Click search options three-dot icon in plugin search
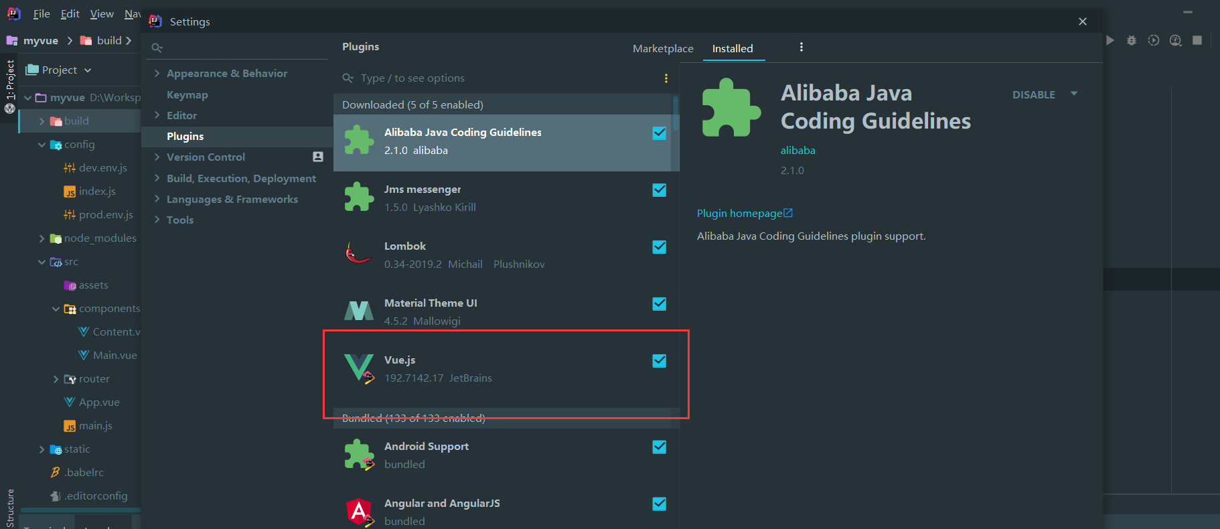The width and height of the screenshot is (1220, 529). (666, 78)
